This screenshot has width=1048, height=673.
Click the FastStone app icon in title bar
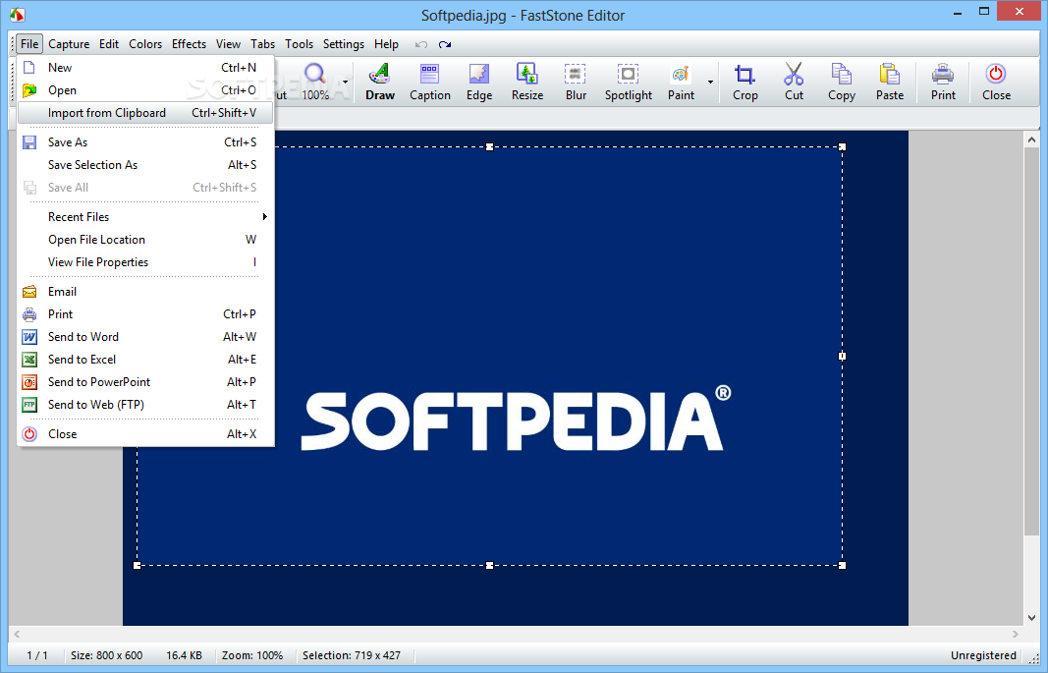[17, 14]
